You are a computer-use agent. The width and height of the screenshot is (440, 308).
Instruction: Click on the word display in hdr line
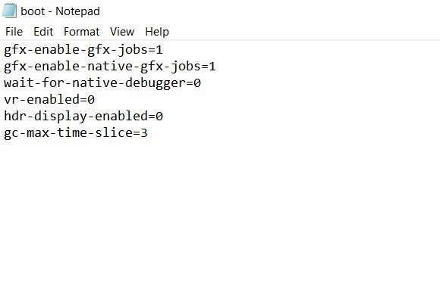[61, 117]
